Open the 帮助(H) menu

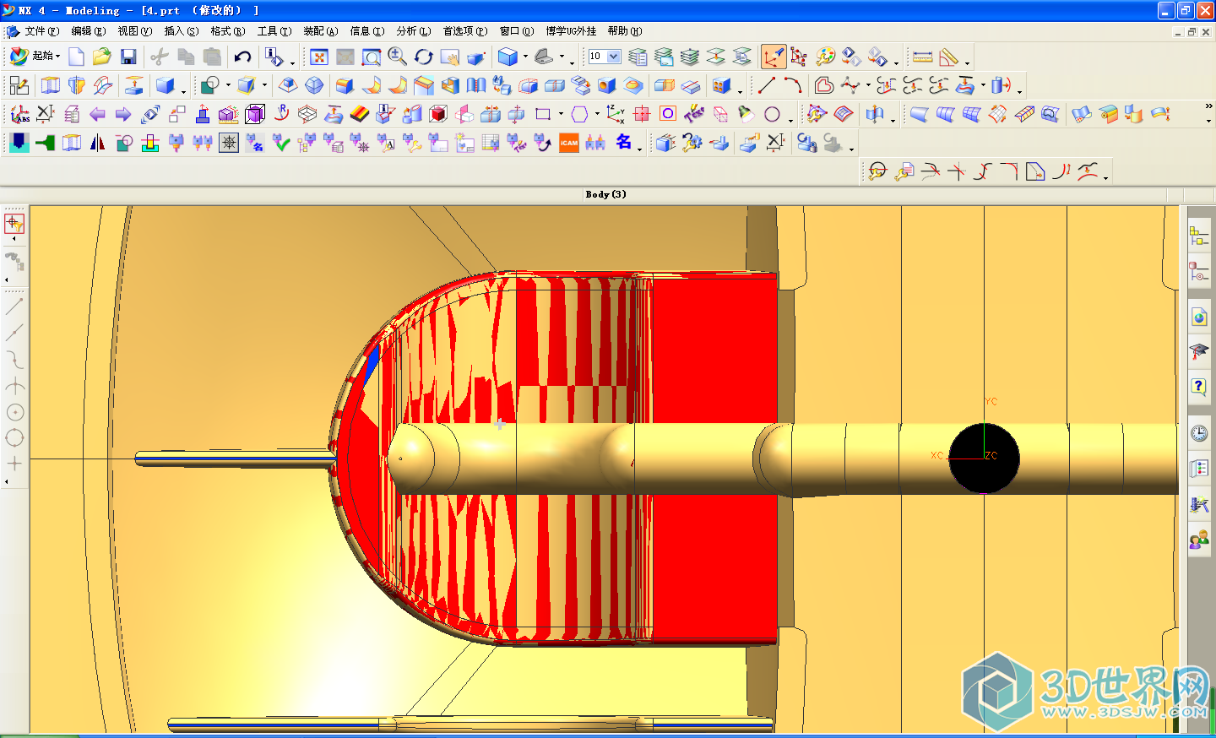[625, 31]
